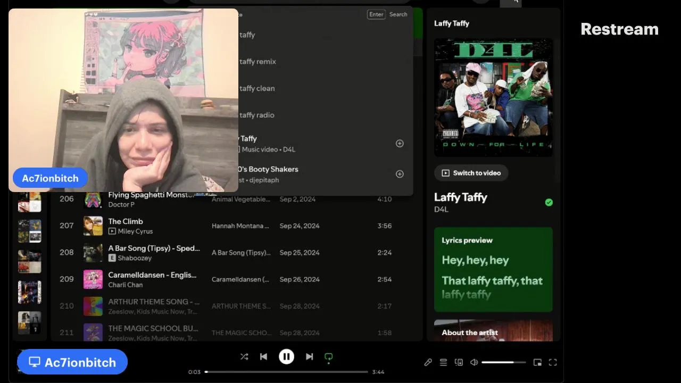Open the D4L artist link under song title
681x383 pixels.
(441, 210)
